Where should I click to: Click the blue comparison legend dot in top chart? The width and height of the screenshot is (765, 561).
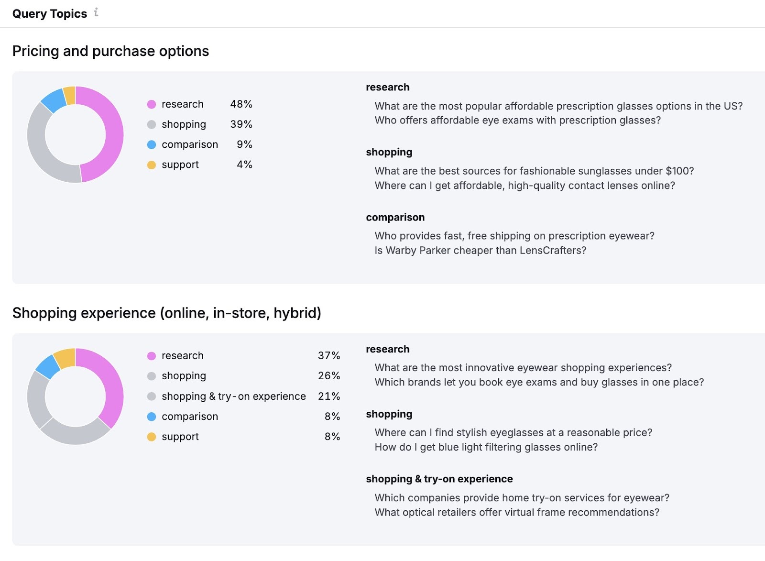(x=151, y=144)
